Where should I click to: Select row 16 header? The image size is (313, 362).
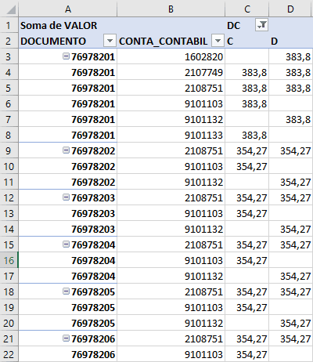click(x=9, y=260)
